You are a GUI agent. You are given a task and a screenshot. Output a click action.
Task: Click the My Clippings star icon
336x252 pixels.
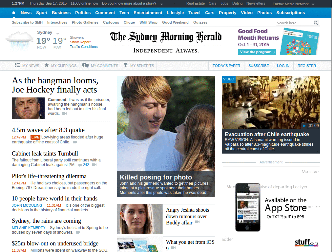pyautogui.click(x=47, y=65)
